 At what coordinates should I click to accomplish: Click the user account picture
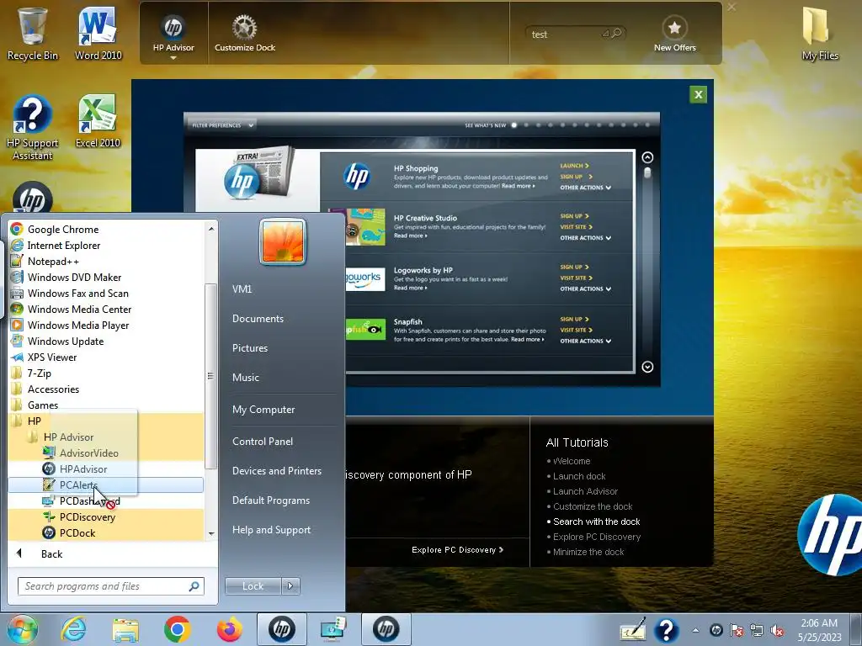283,241
